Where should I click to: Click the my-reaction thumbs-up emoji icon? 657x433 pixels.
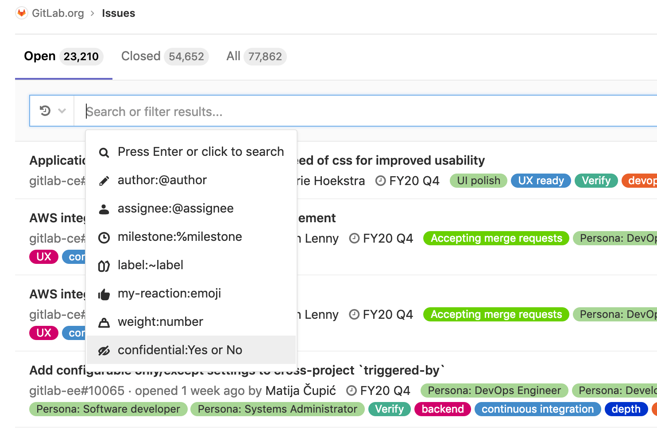104,293
